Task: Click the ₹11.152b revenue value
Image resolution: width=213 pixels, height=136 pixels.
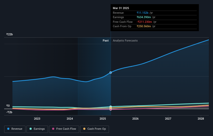Action: coord(142,13)
